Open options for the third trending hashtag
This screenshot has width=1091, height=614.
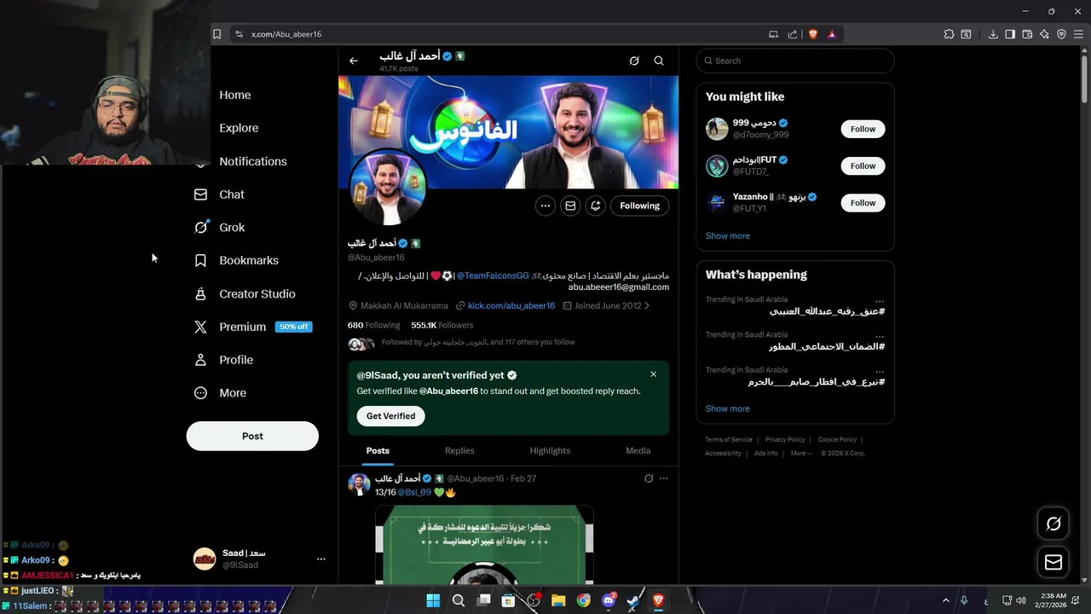pyautogui.click(x=880, y=370)
